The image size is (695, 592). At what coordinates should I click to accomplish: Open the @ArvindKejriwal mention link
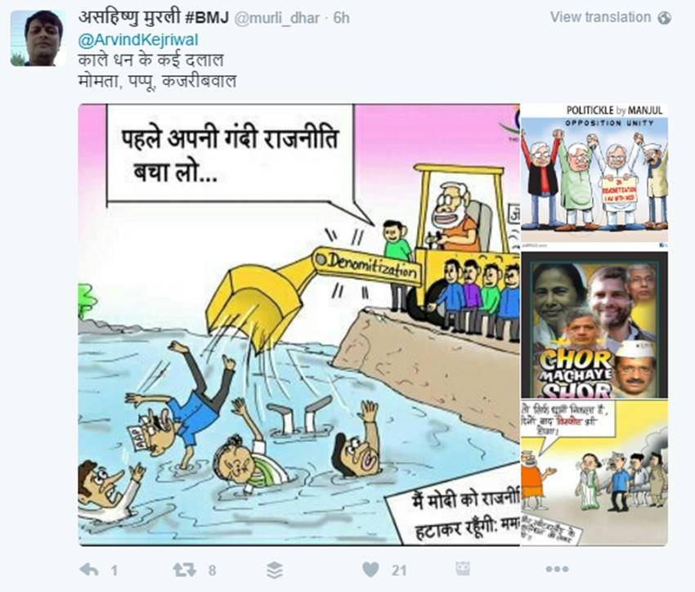point(138,40)
